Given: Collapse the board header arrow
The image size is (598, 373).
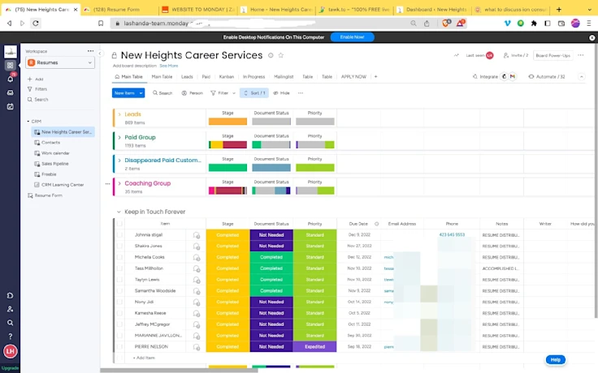Looking at the screenshot, I should [581, 76].
